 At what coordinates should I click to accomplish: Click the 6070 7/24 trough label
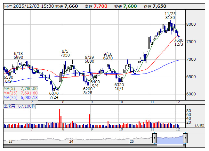point(54,95)
